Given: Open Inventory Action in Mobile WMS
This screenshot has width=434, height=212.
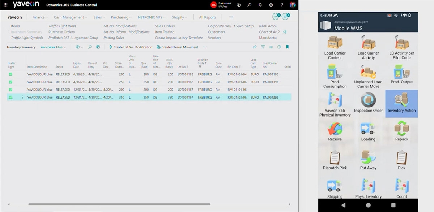Looking at the screenshot, I should [x=401, y=104].
